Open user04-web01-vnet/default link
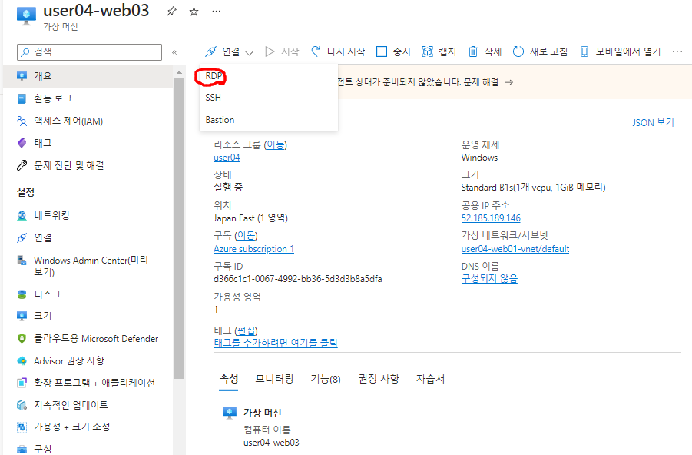This screenshot has width=692, height=455. coord(515,249)
